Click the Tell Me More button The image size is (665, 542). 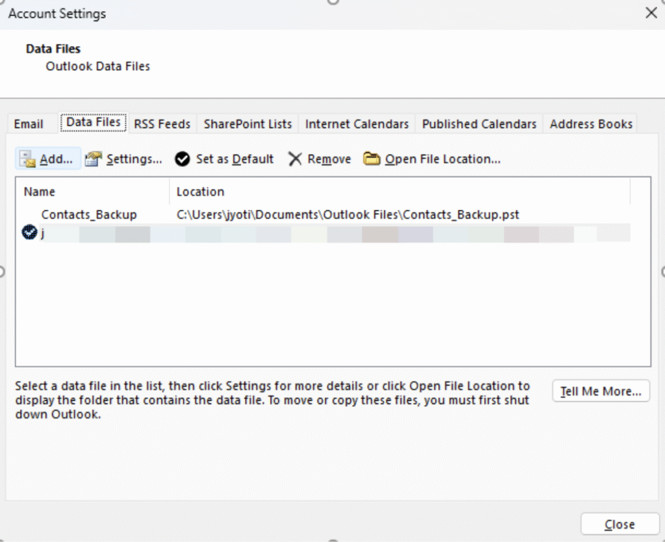pos(601,391)
